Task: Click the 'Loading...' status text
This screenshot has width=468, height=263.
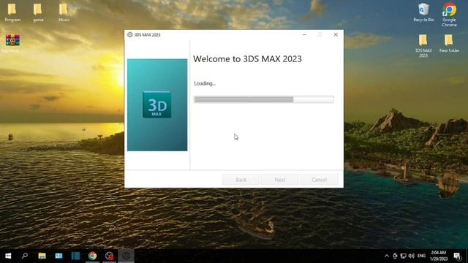Action: [205, 83]
